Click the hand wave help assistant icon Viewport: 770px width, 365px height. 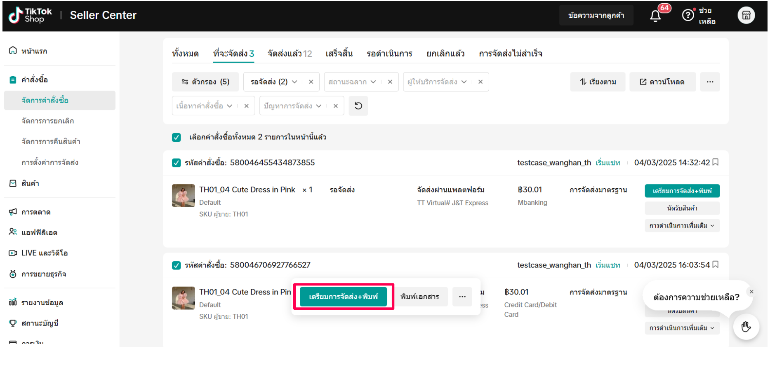pos(746,327)
